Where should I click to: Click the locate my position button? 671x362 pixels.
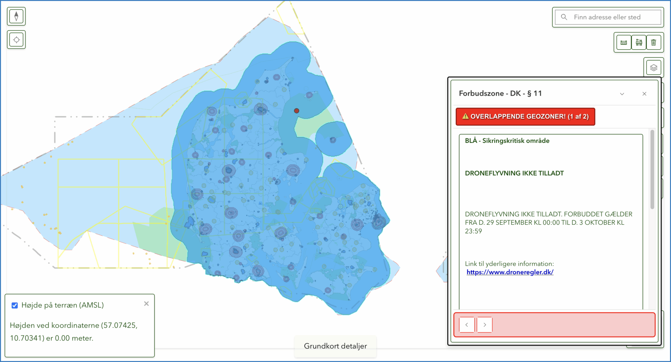16,40
